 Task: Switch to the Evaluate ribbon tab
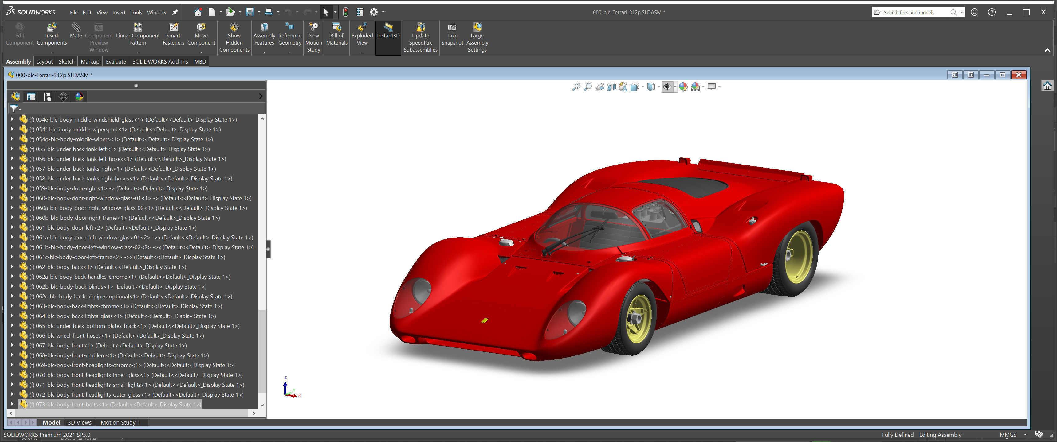(x=116, y=61)
